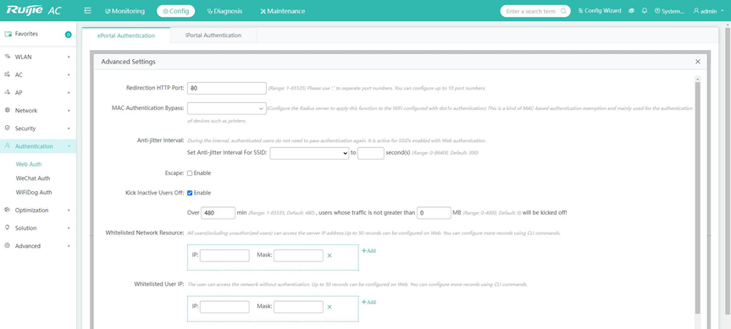Screen dimensions: 731x329
Task: Switch to iPortal Authentication tab
Action: pos(213,35)
